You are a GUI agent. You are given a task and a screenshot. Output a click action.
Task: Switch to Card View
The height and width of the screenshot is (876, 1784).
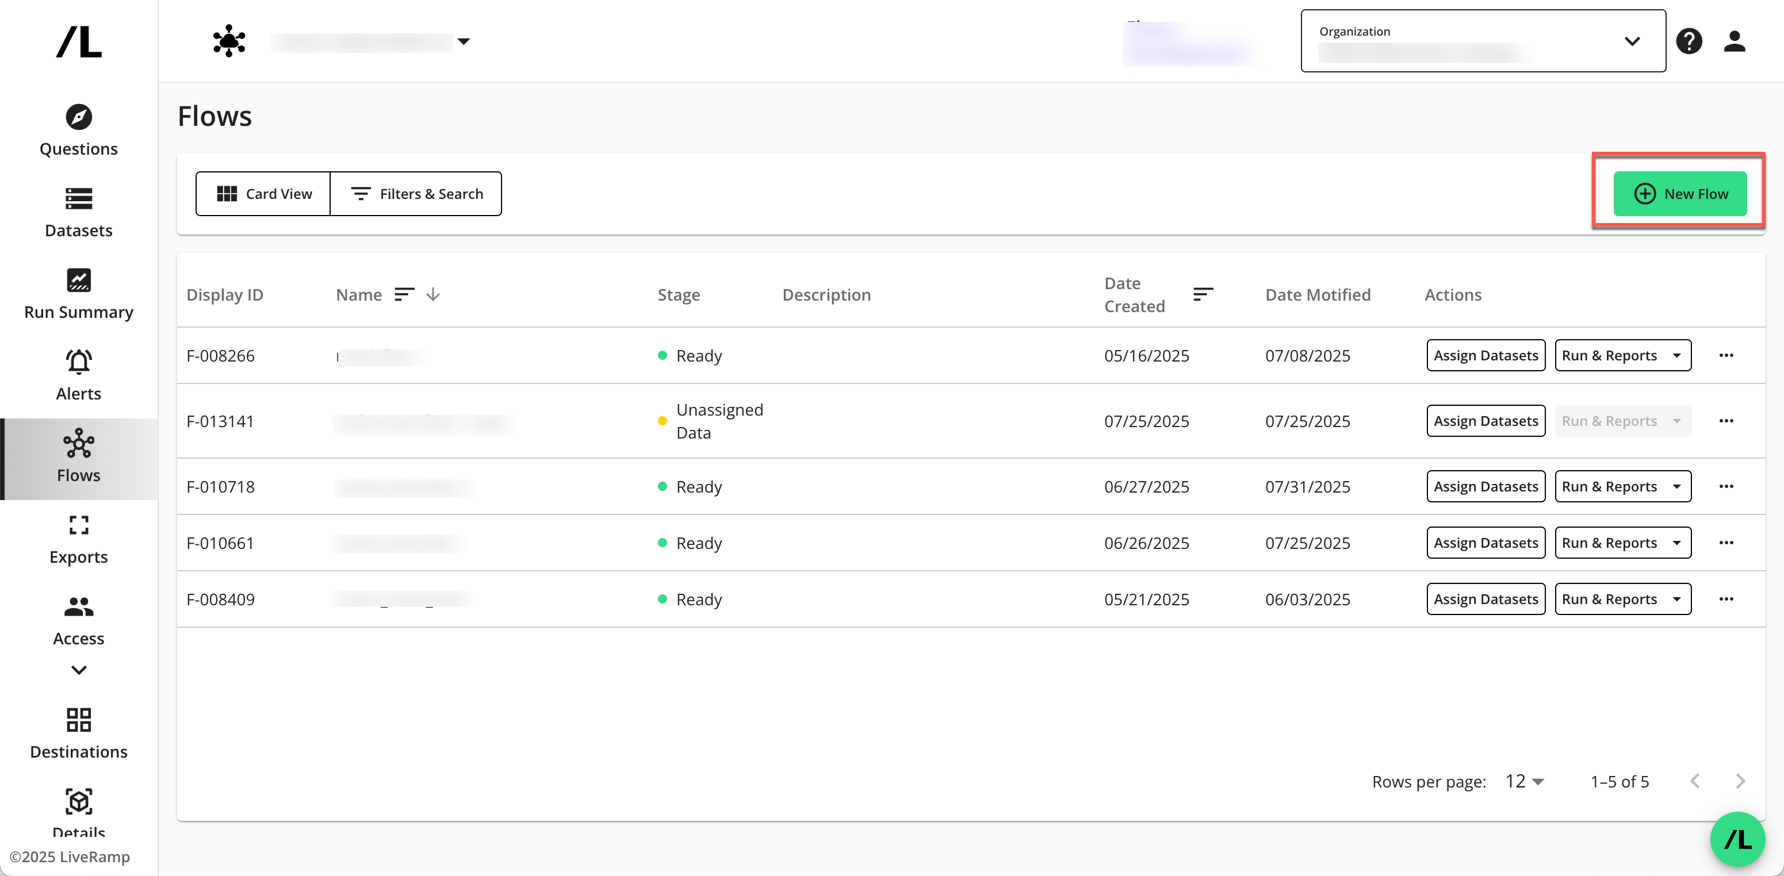point(264,194)
